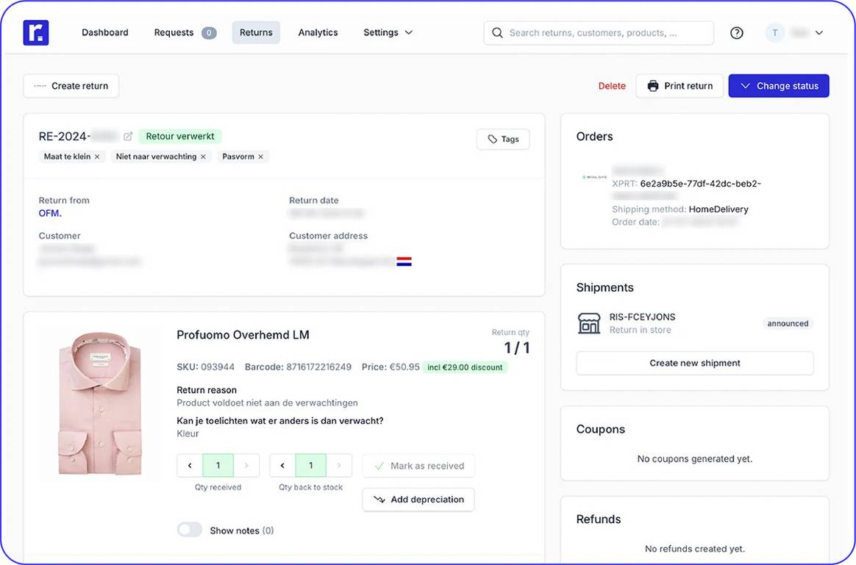The width and height of the screenshot is (856, 565).
Task: Open the Requests page
Action: pos(174,33)
